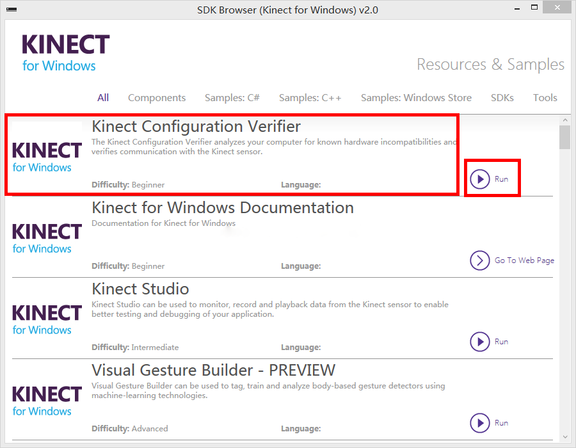Click the scrollbar up arrow
The image size is (576, 448).
564,120
